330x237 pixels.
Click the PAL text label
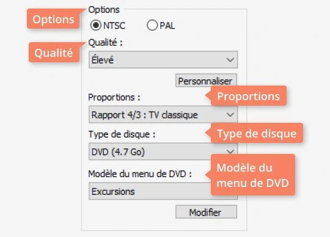point(167,26)
